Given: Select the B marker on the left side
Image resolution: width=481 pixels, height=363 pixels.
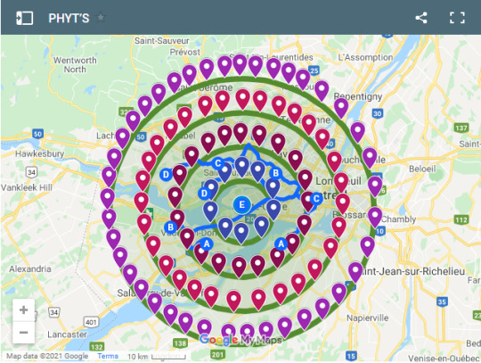Looking at the screenshot, I should click(x=170, y=227).
